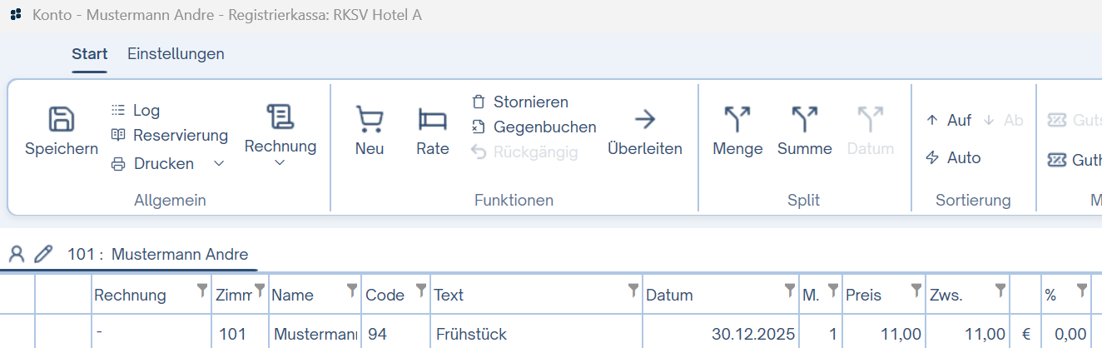The image size is (1102, 348).
Task: Click the Stornieren trash icon
Action: click(x=478, y=102)
